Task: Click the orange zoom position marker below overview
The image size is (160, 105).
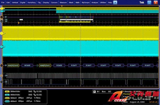Action: pyautogui.click(x=19, y=23)
